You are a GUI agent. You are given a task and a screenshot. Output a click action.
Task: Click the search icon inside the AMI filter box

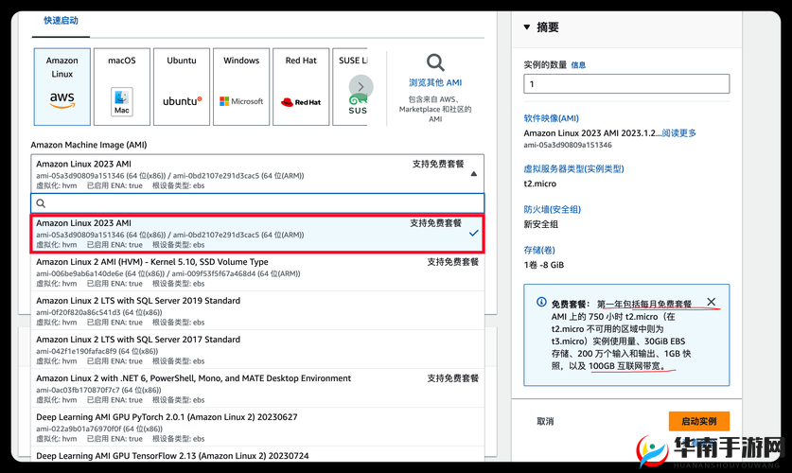pos(41,203)
